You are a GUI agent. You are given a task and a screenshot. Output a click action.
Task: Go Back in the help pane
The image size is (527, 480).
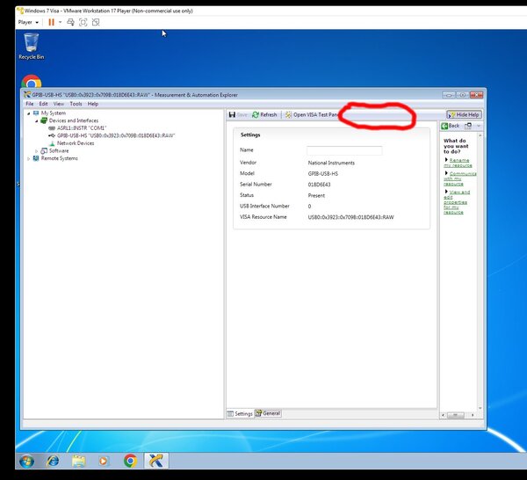point(450,126)
